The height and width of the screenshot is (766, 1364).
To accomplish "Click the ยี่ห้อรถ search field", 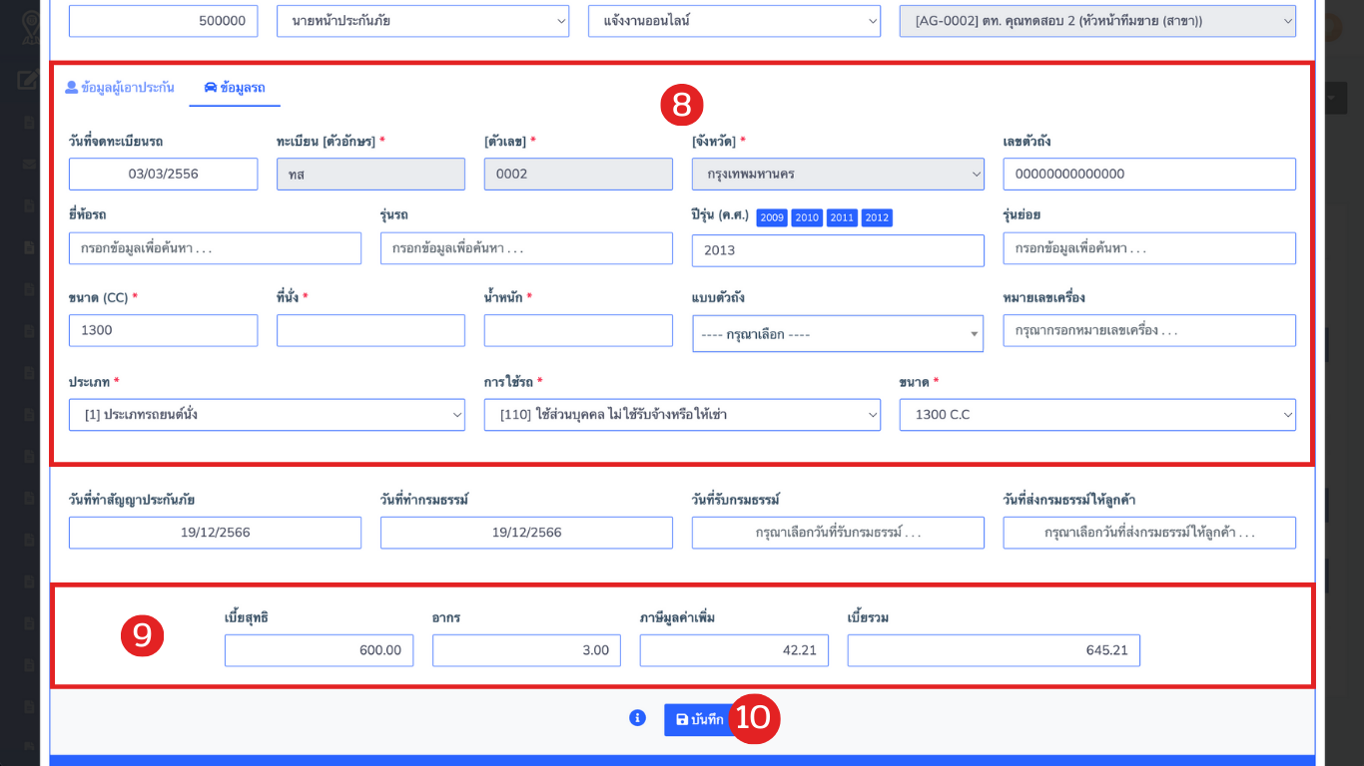I will (215, 248).
